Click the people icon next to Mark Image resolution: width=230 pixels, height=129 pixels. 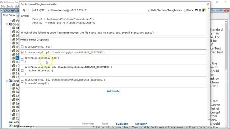point(200,10)
